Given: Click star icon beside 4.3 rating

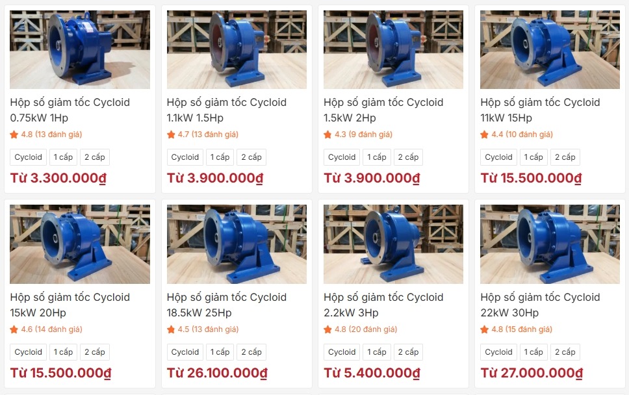Looking at the screenshot, I should pyautogui.click(x=327, y=134).
